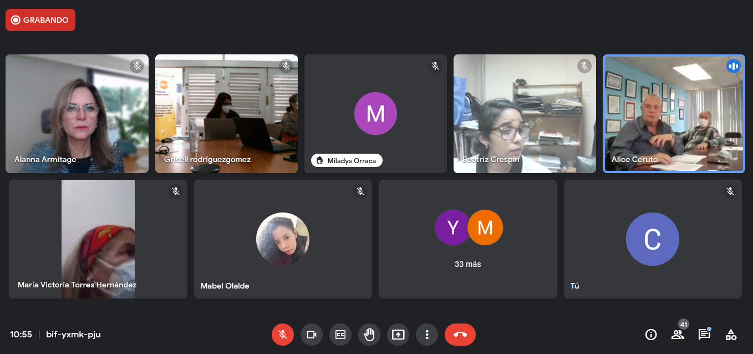Select Alanna Armitage's video tile
Screen dimensions: 753x354
point(77,114)
